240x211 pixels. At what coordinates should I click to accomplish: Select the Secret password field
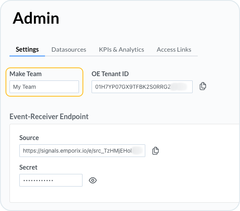click(51, 180)
